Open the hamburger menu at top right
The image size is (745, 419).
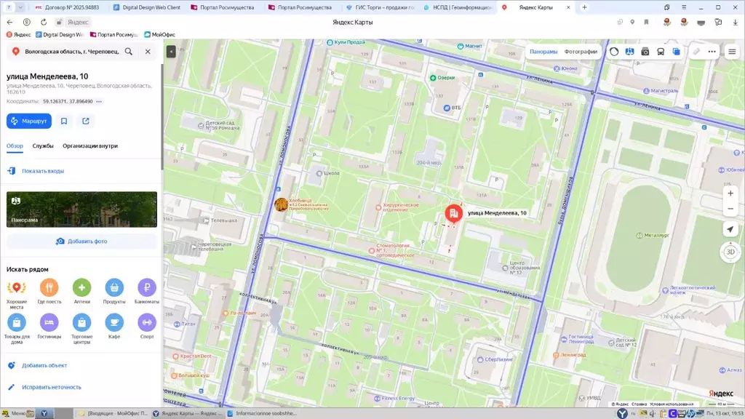coord(732,51)
